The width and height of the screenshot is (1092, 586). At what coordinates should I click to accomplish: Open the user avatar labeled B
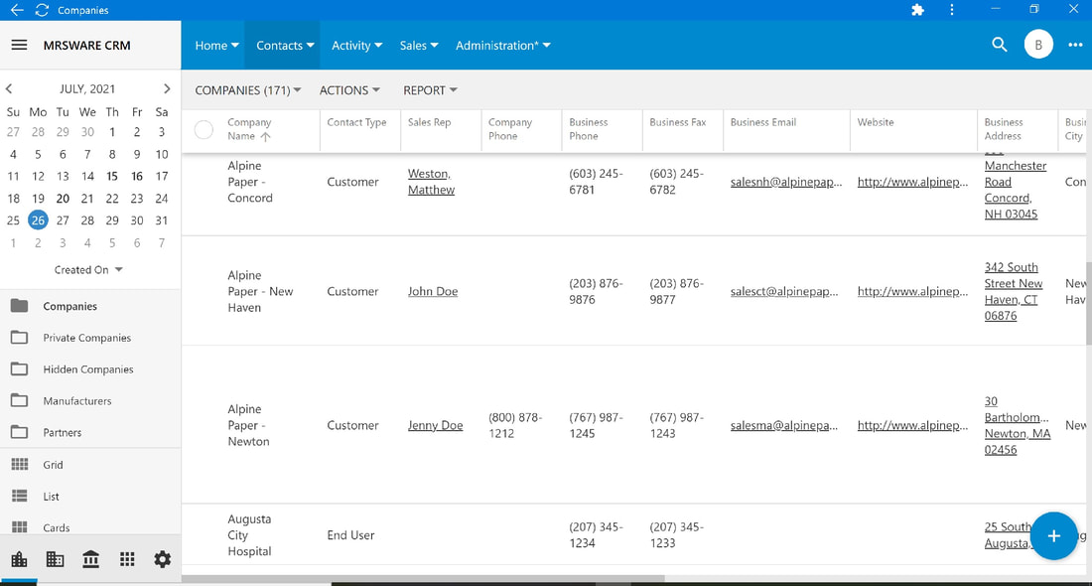(1038, 45)
